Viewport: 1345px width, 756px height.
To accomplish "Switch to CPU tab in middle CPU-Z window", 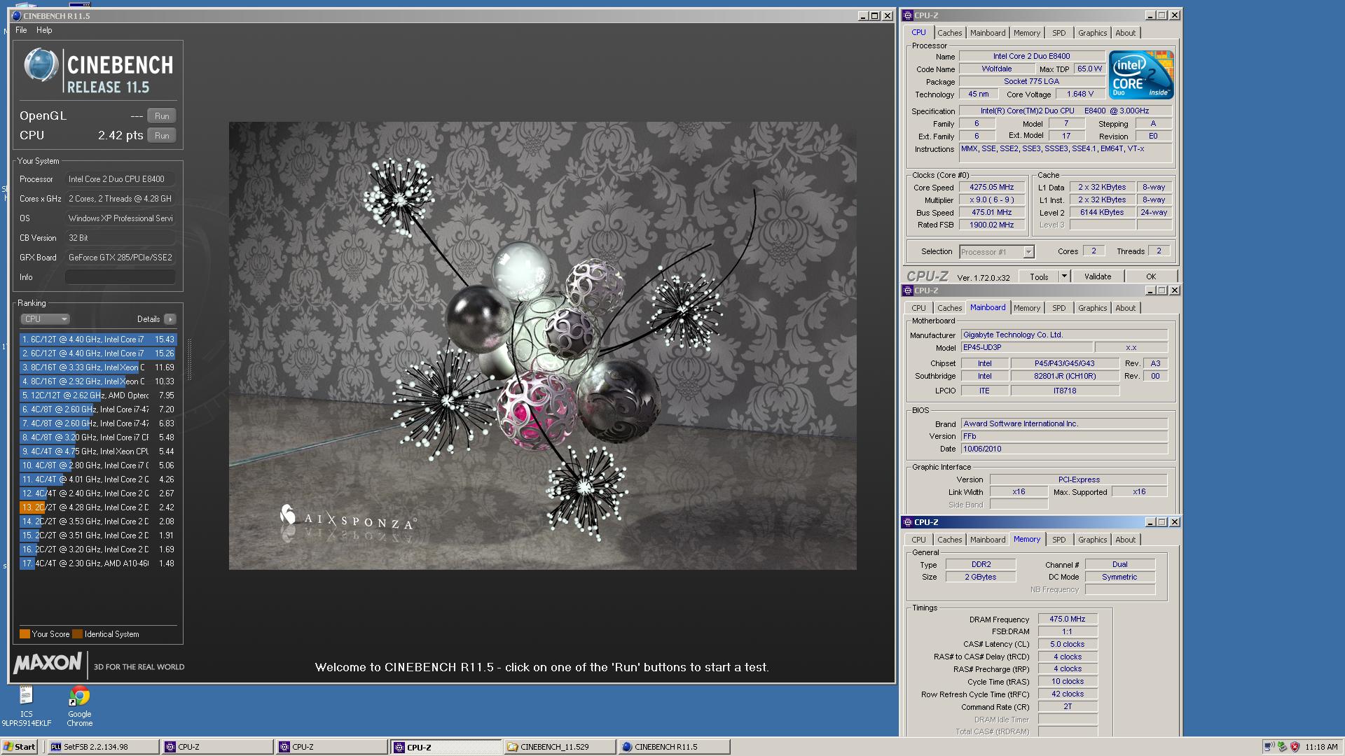I will [918, 308].
